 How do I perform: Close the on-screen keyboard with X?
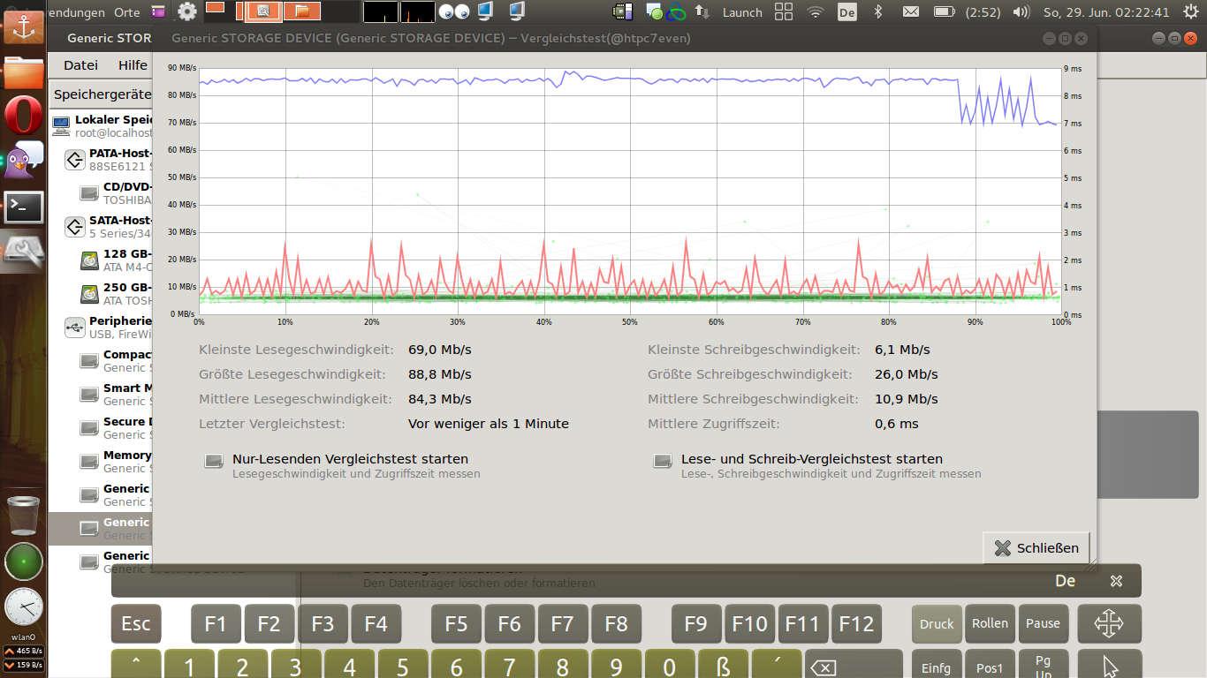[1116, 581]
